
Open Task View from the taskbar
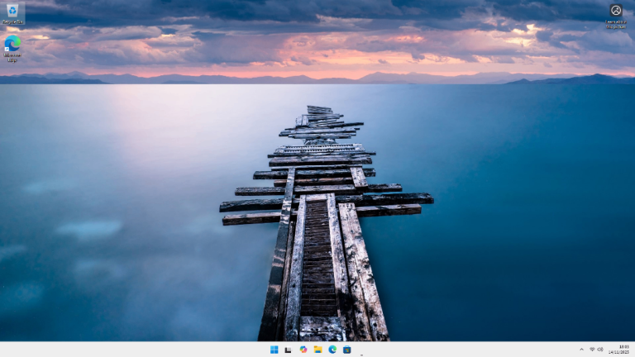pos(289,350)
